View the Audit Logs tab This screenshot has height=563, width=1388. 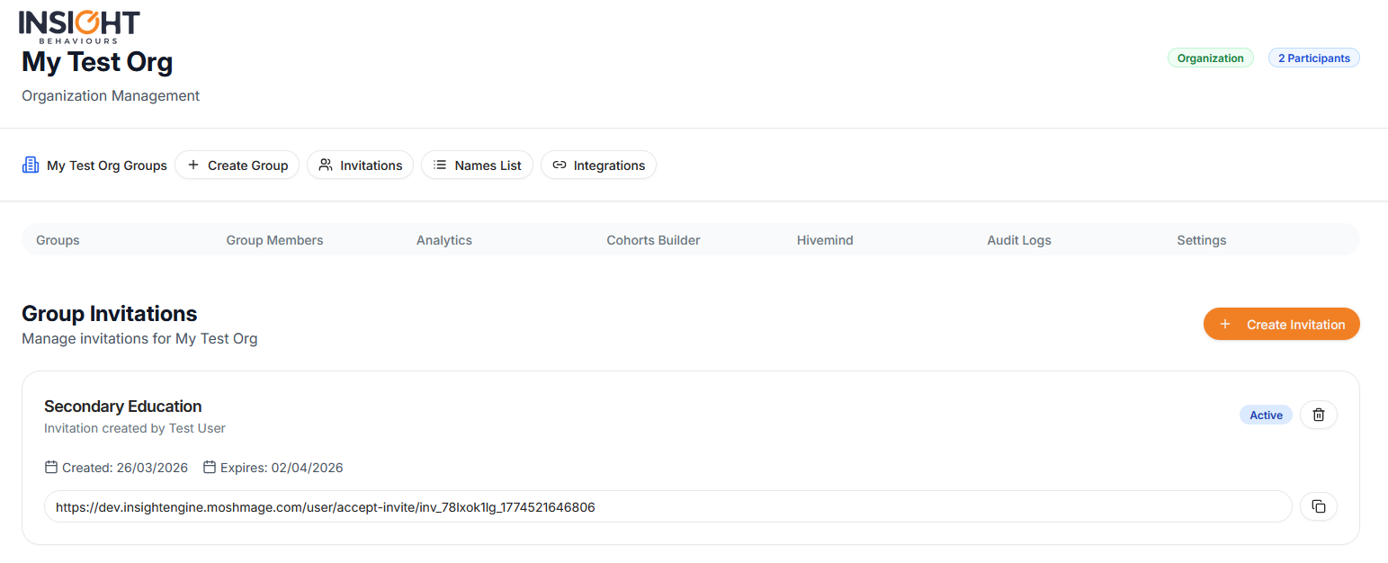click(1019, 240)
